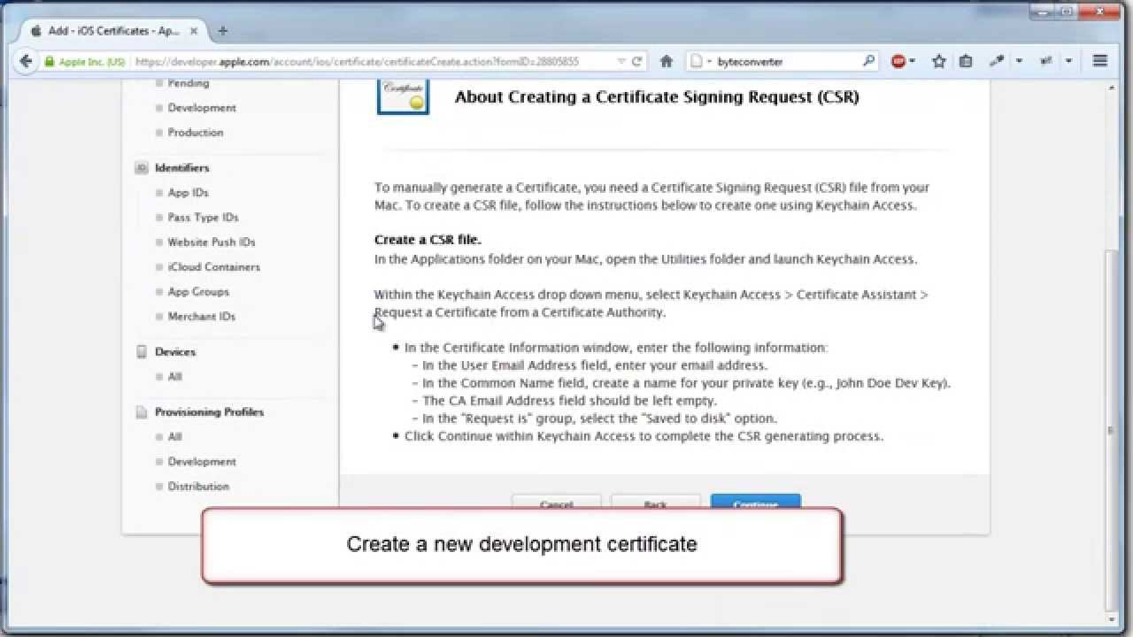Open dropdown arrow next to eyedropper icon

[x=1019, y=62]
